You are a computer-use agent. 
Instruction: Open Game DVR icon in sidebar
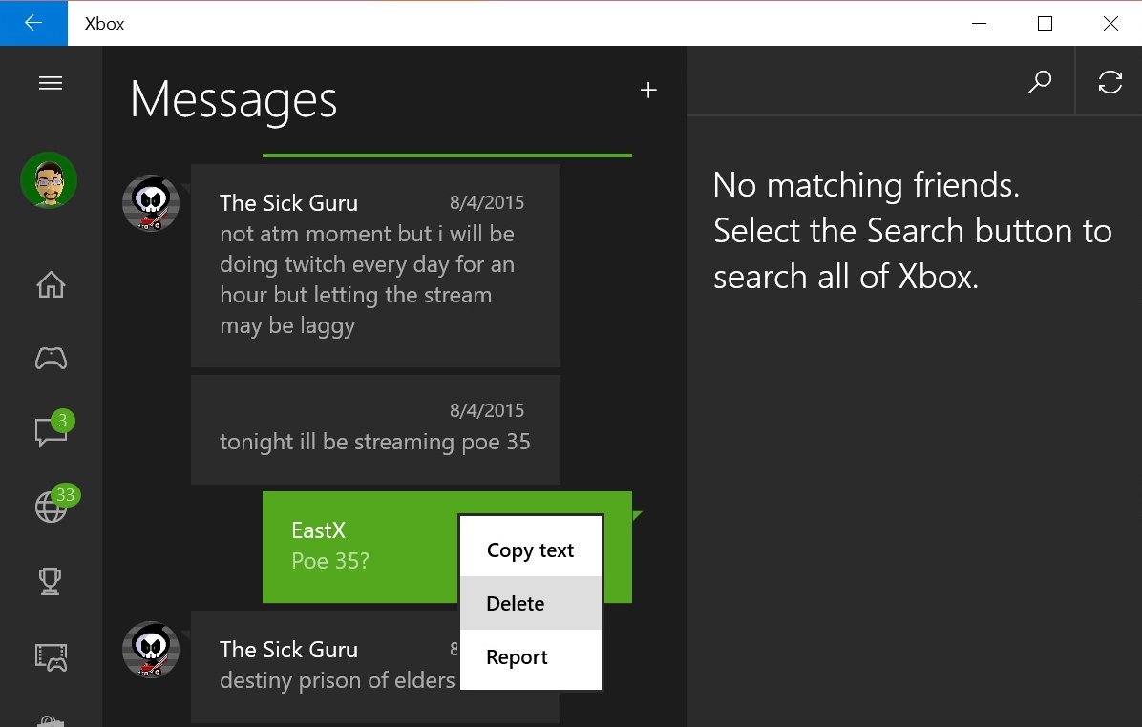point(51,655)
